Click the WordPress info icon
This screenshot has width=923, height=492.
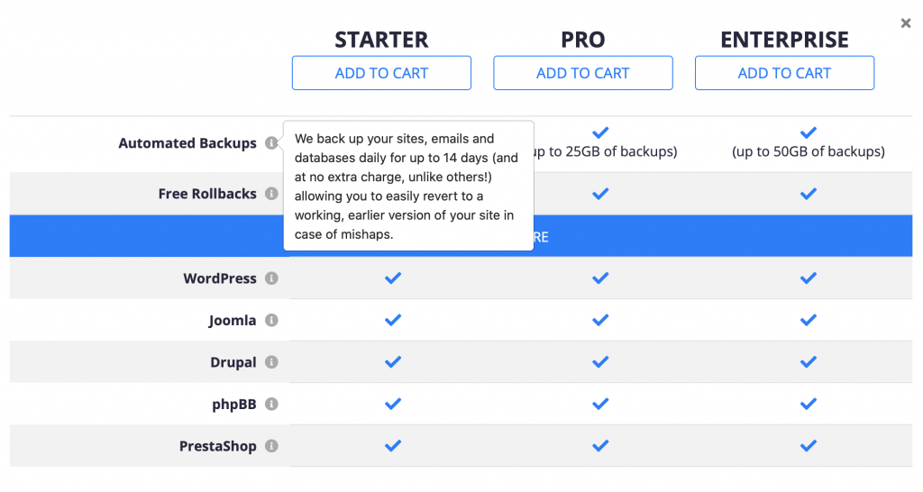tap(271, 278)
